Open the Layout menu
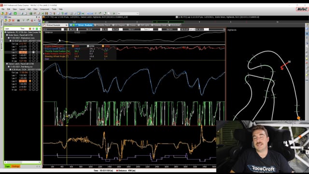 (22, 9)
